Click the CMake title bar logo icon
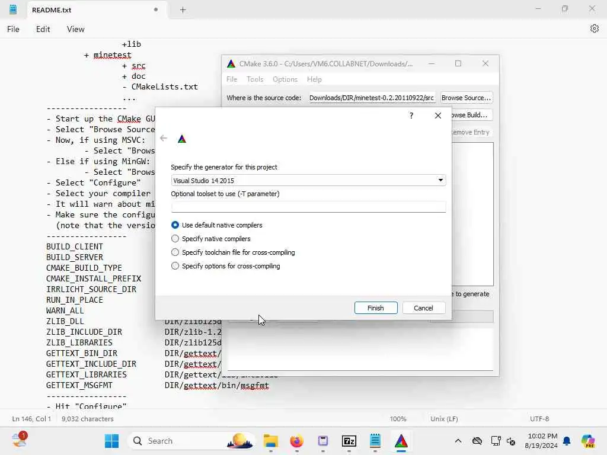The image size is (607, 455). tap(231, 63)
